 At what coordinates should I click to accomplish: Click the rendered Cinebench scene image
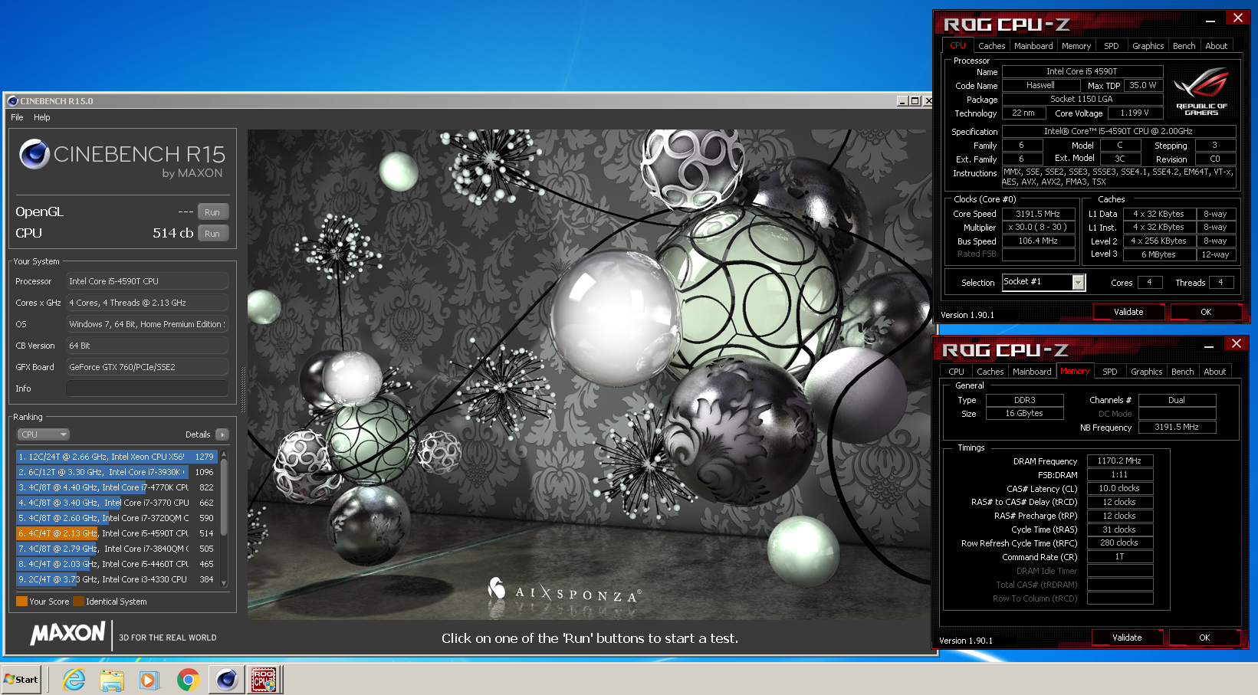[589, 374]
